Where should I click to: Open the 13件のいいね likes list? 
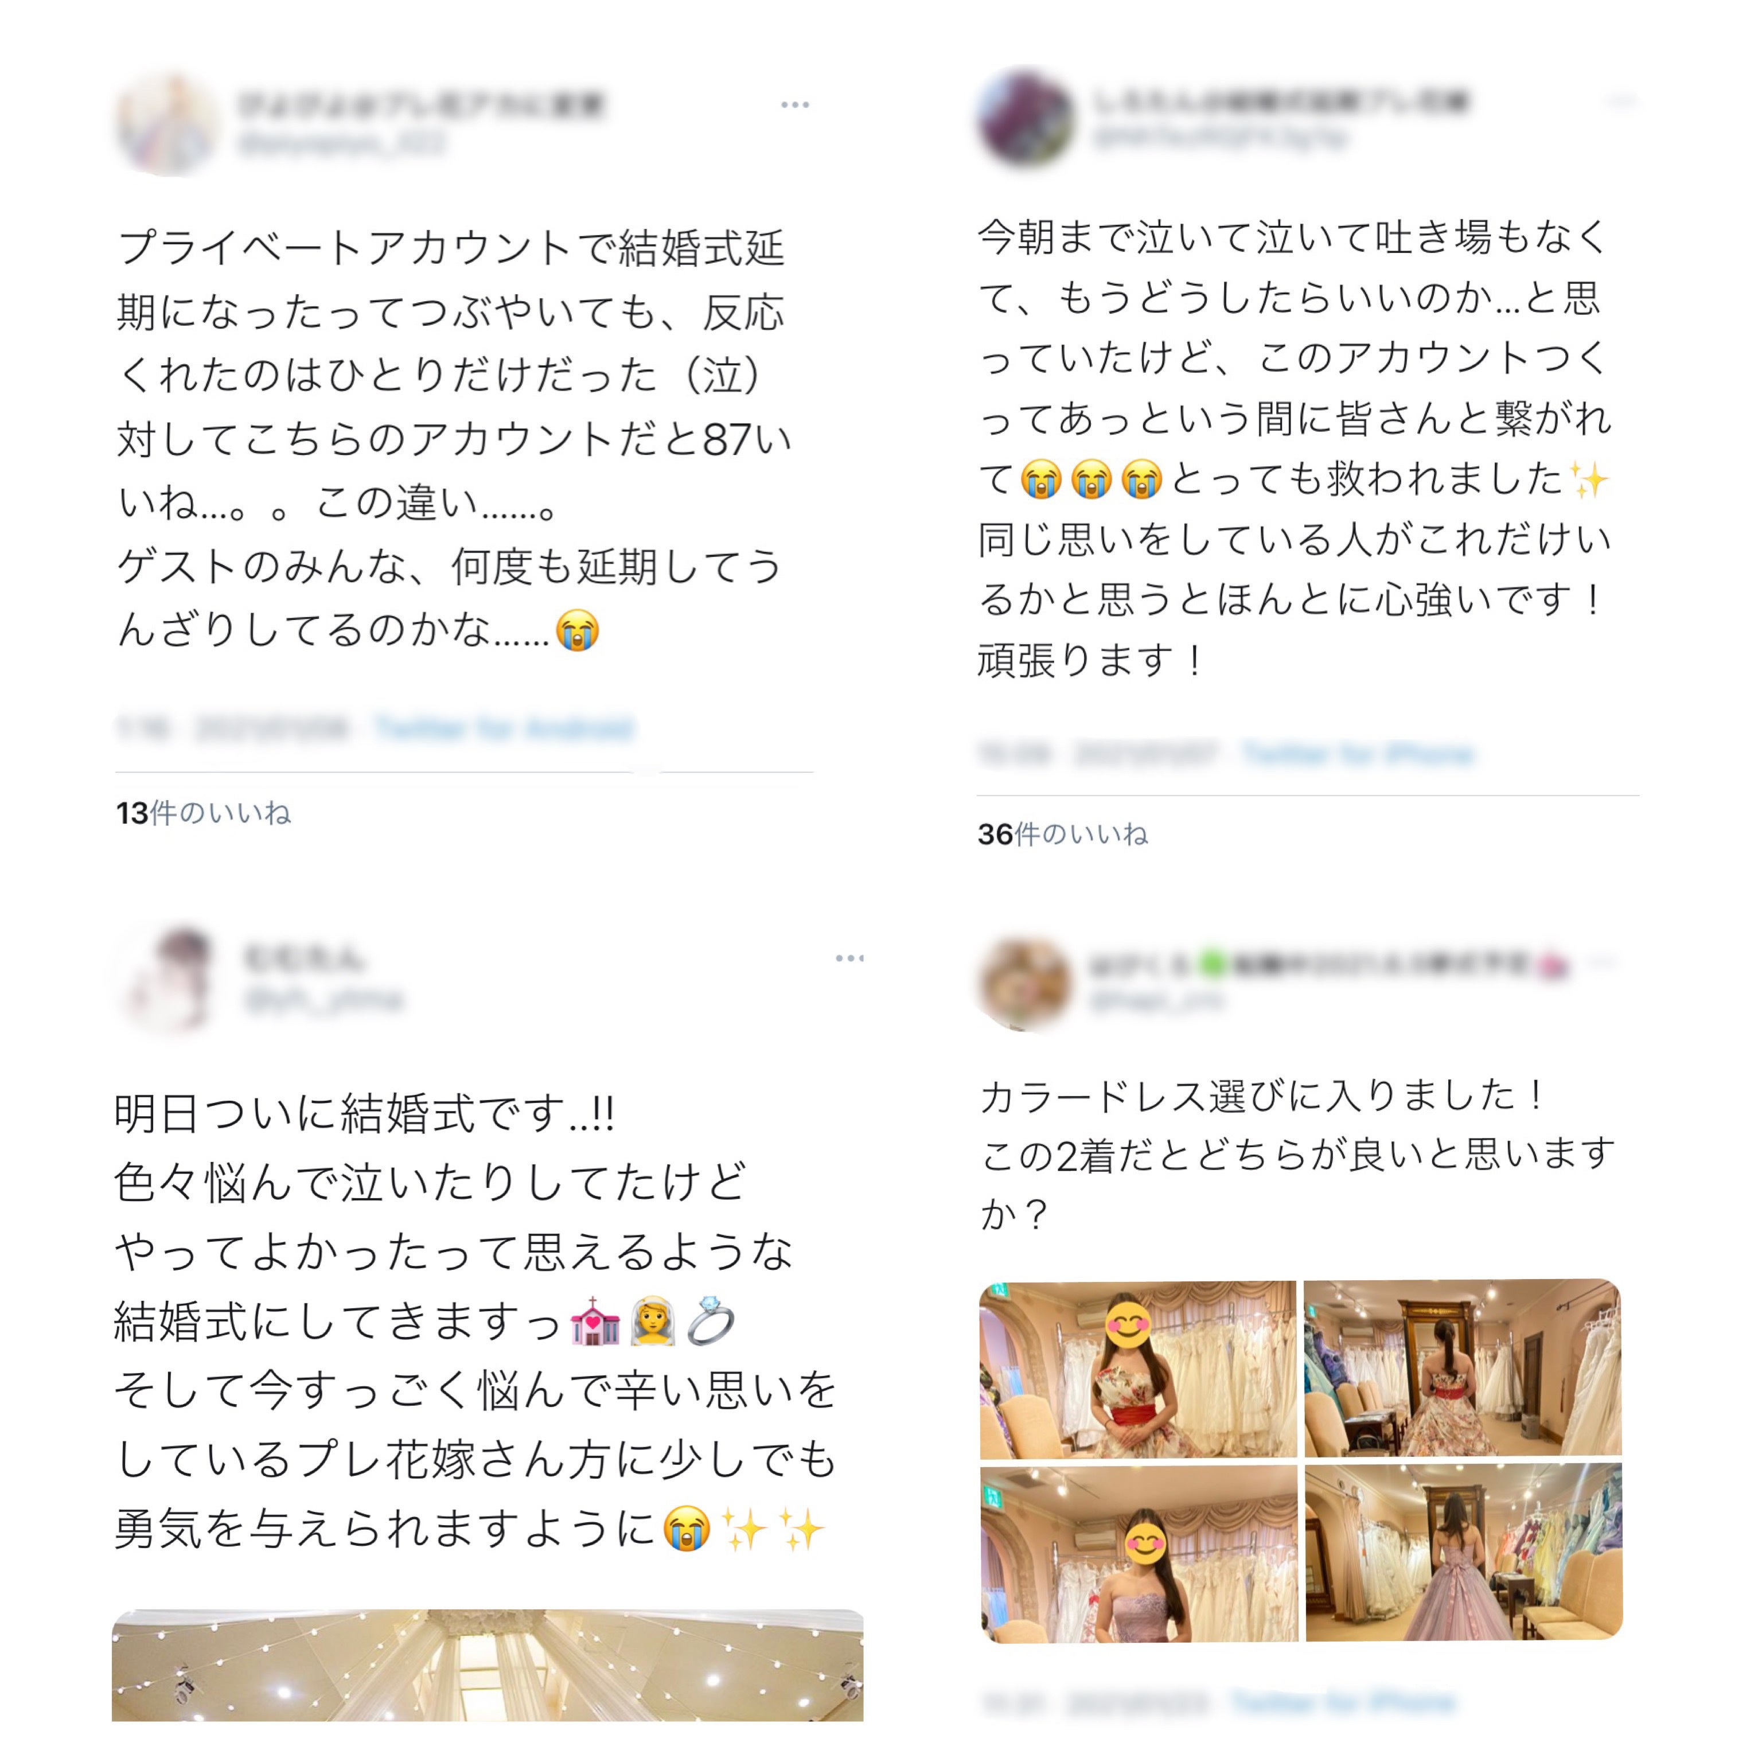point(204,813)
